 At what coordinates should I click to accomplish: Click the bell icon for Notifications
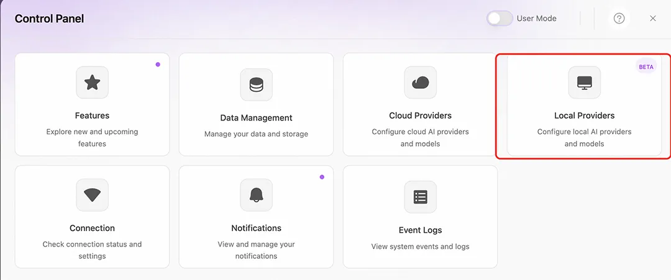(x=256, y=195)
